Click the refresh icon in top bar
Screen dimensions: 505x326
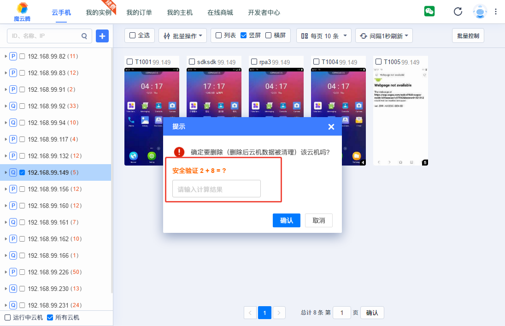[458, 12]
